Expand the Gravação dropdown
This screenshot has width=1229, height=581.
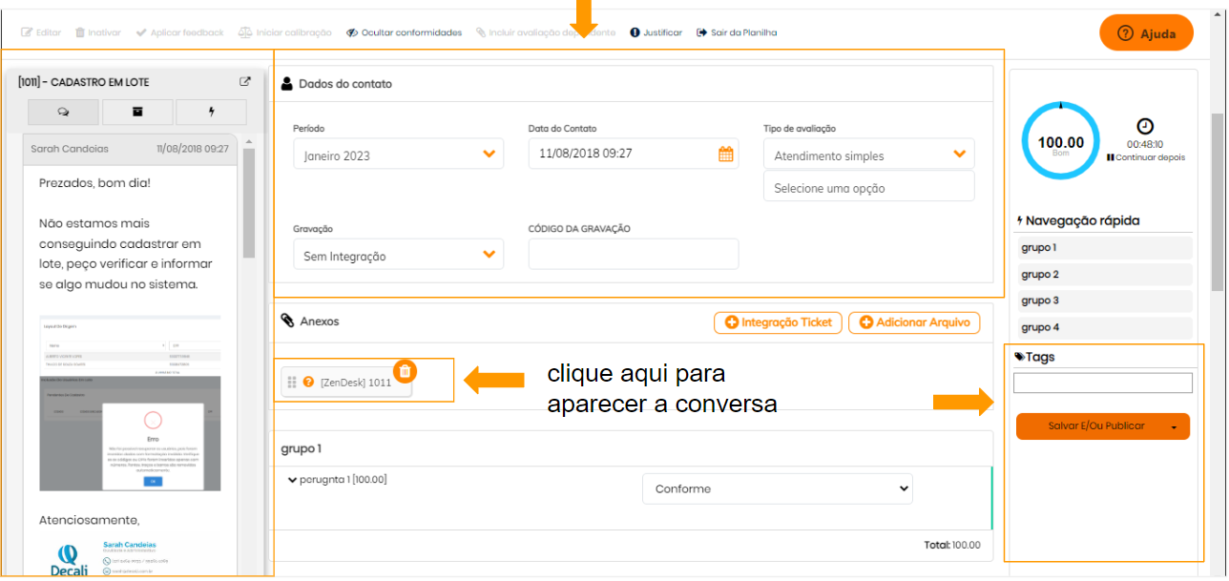pyautogui.click(x=398, y=255)
